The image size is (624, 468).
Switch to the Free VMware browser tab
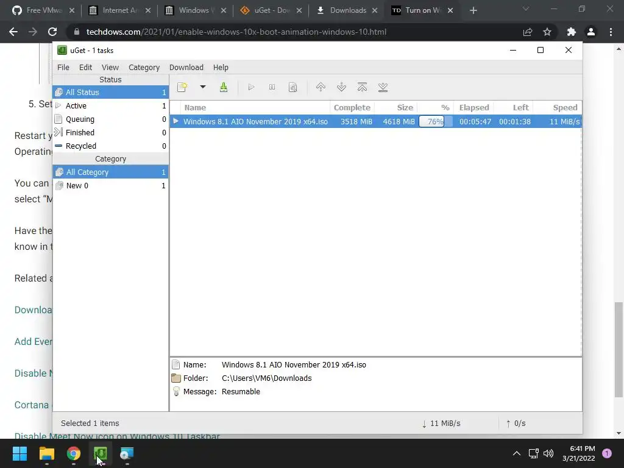pos(43,10)
